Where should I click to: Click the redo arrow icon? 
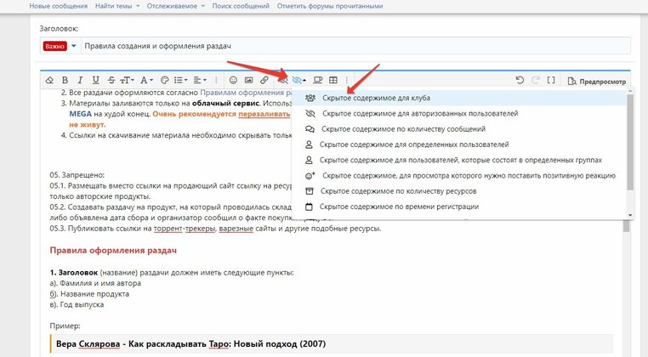click(536, 80)
